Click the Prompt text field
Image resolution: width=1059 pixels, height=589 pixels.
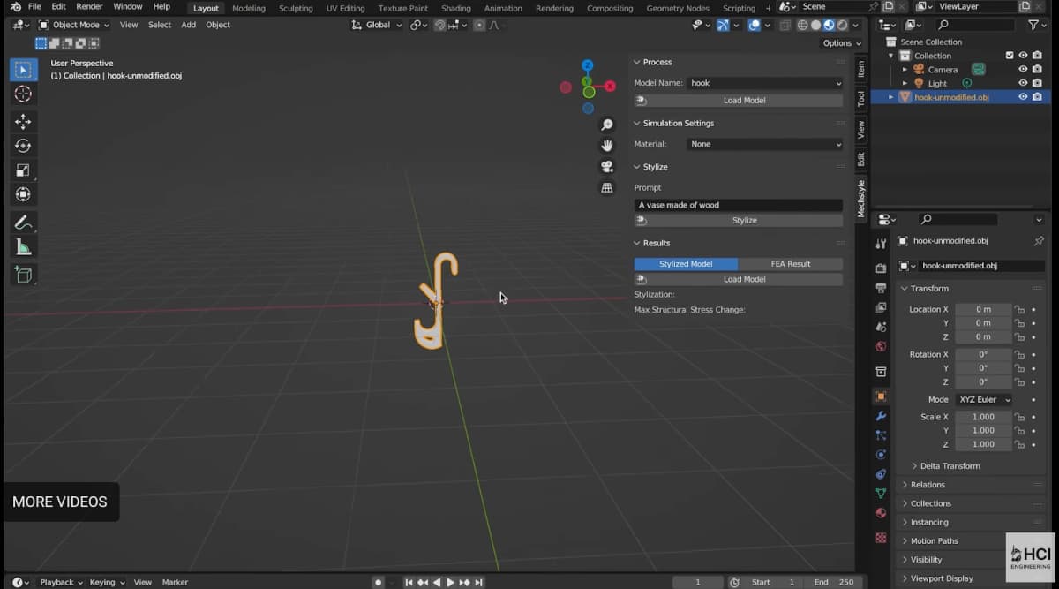[x=738, y=205]
